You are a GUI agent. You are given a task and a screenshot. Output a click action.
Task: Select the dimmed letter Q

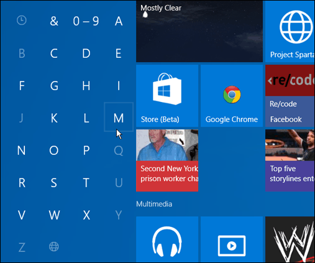click(119, 150)
